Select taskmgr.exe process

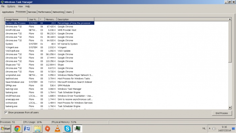point(50,89)
